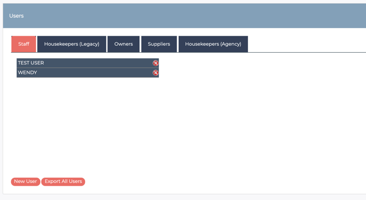
Task: Select the TEST USER name text
Action: [31, 63]
